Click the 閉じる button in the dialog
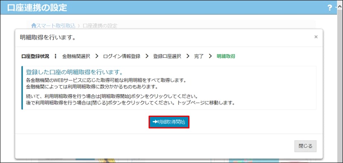 click(305, 146)
